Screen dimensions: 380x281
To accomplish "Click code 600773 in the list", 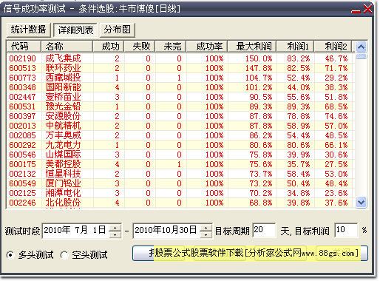I will (22, 78).
